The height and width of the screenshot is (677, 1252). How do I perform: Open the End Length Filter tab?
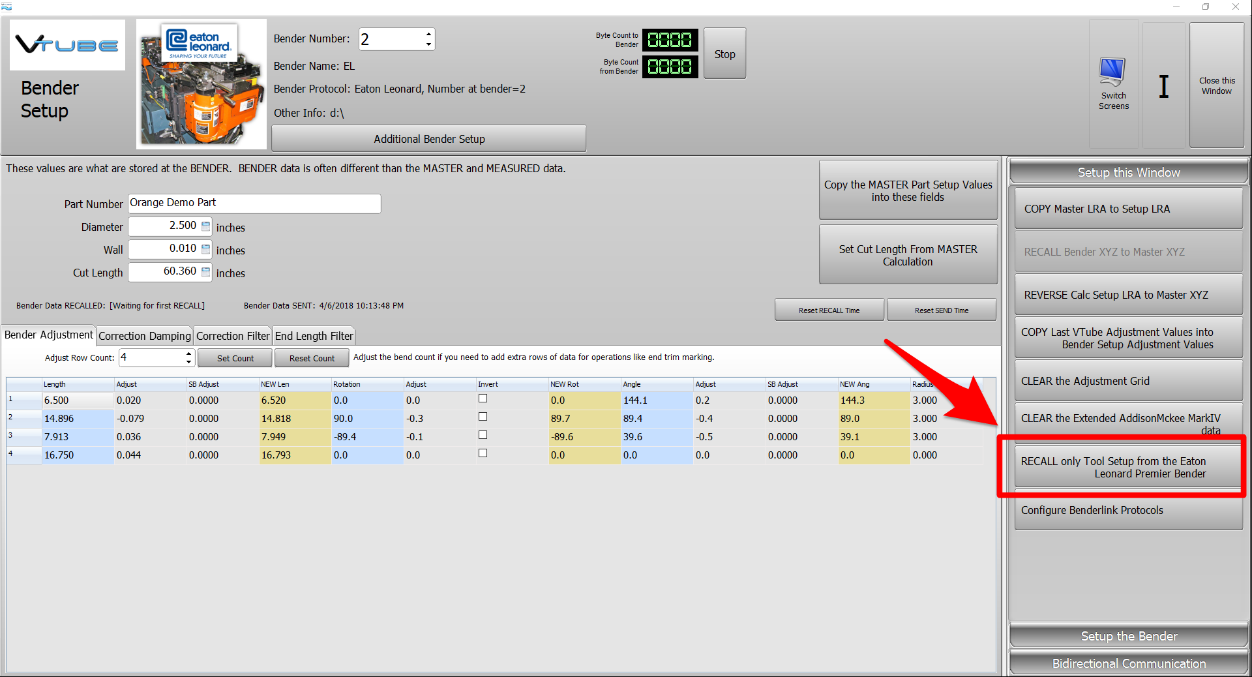tap(314, 336)
